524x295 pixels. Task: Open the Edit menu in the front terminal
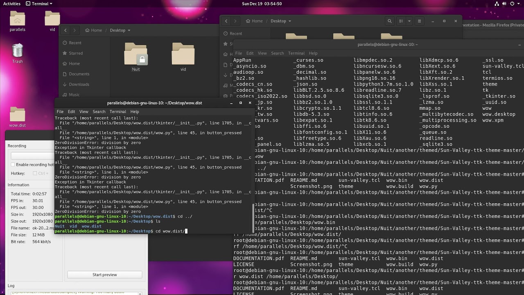click(71, 111)
